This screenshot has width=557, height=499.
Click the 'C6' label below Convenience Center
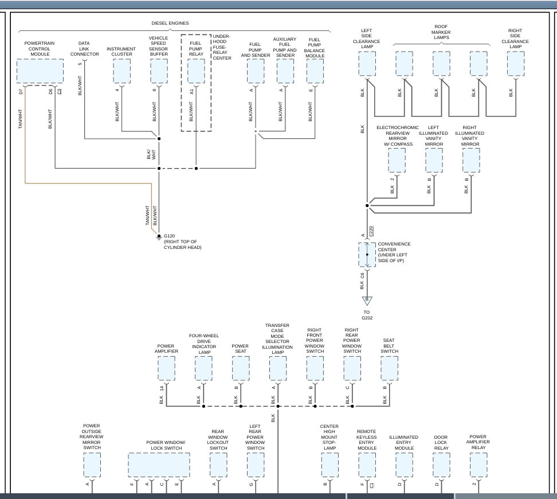[x=362, y=276]
